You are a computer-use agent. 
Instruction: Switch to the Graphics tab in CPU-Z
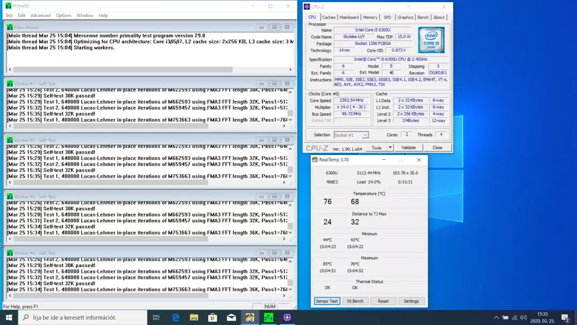pyautogui.click(x=405, y=17)
